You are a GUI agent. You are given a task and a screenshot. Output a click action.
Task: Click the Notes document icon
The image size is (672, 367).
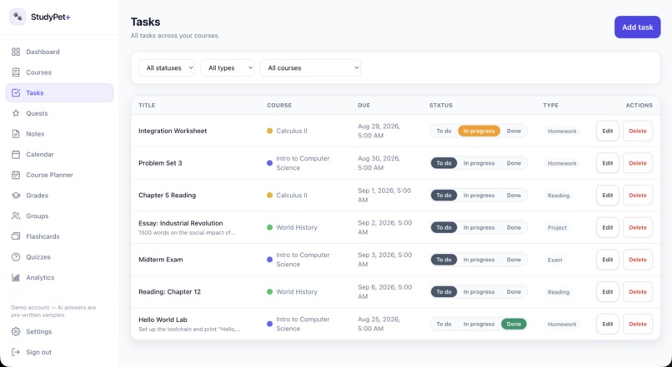(x=16, y=134)
